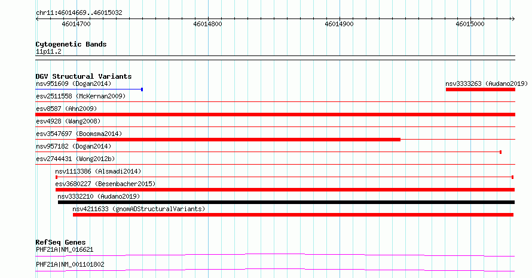Click ruler position label 46014900
This screenshot has width=532, height=278.
pyautogui.click(x=339, y=24)
